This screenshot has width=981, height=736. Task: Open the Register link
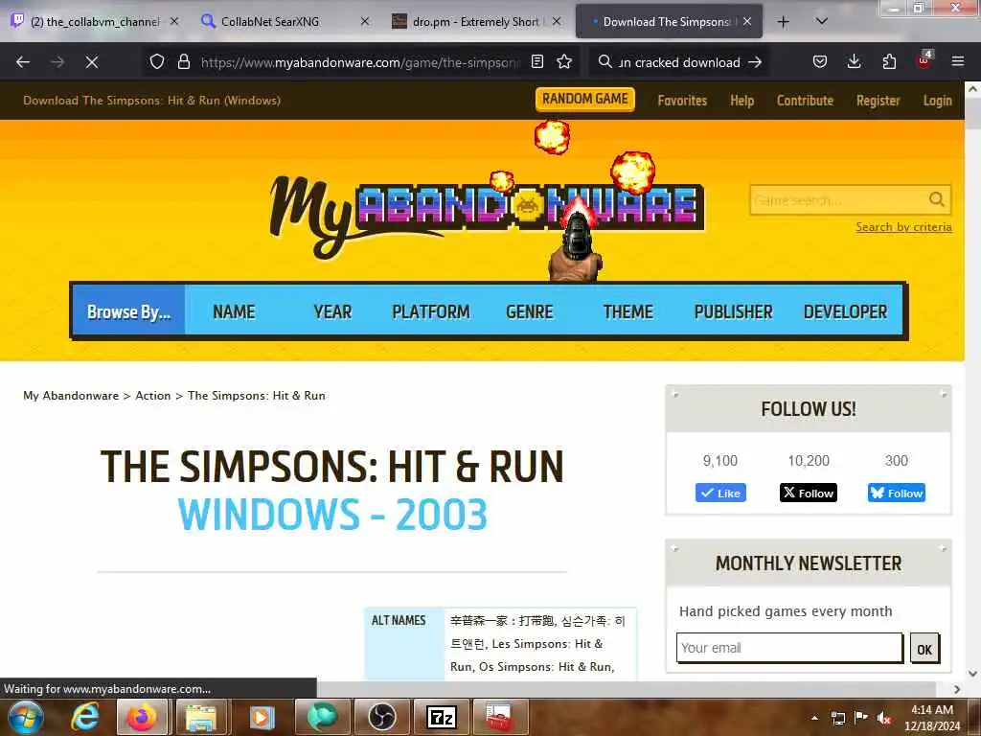click(878, 100)
